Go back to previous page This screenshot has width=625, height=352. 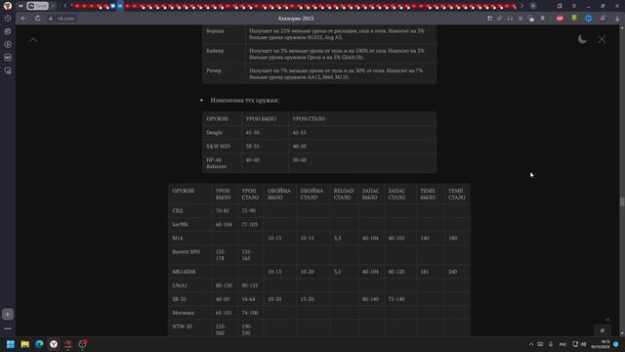[x=23, y=19]
